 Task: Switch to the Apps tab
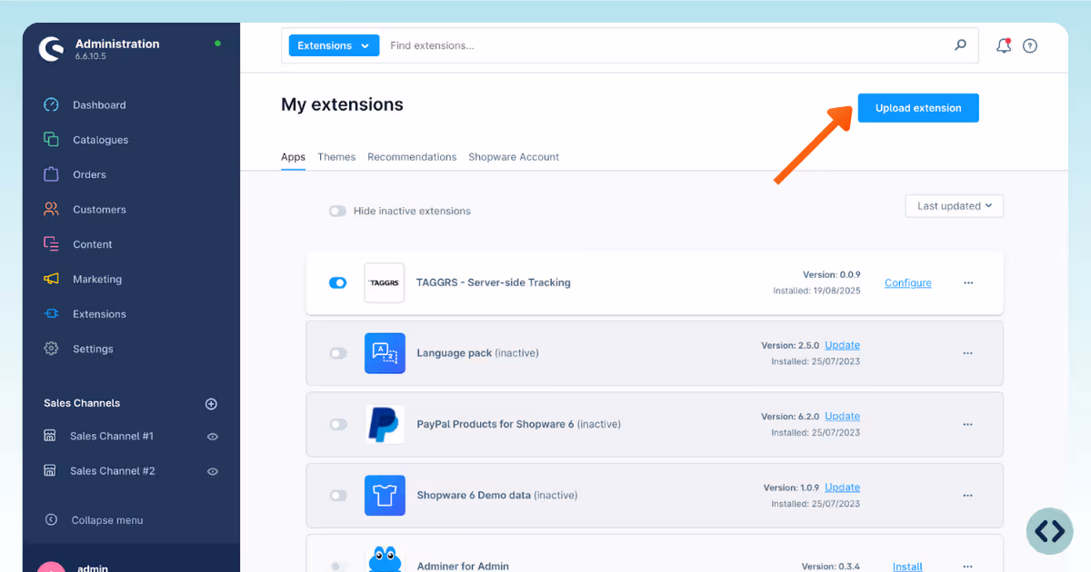(293, 157)
